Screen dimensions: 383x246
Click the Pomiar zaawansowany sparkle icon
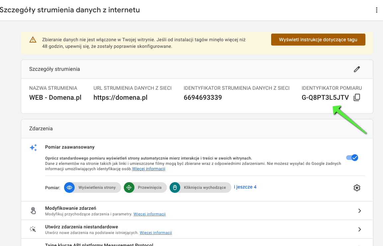tap(33, 148)
